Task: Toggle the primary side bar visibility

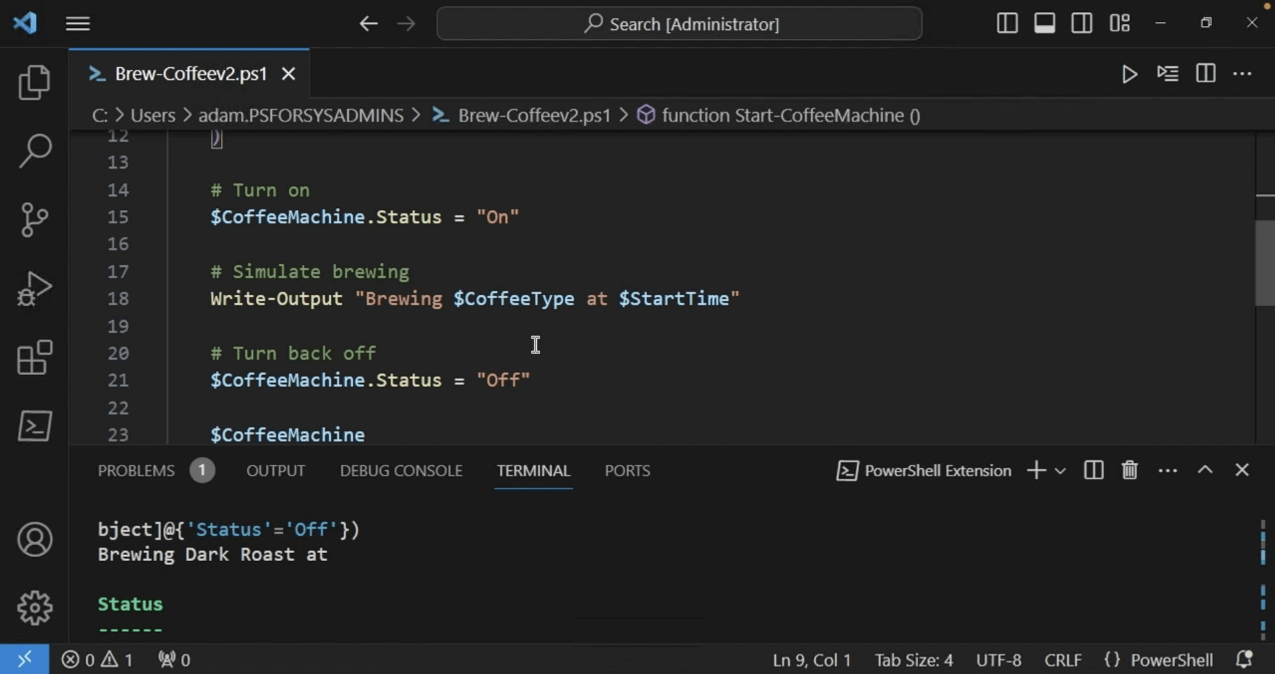Action: click(x=1007, y=23)
